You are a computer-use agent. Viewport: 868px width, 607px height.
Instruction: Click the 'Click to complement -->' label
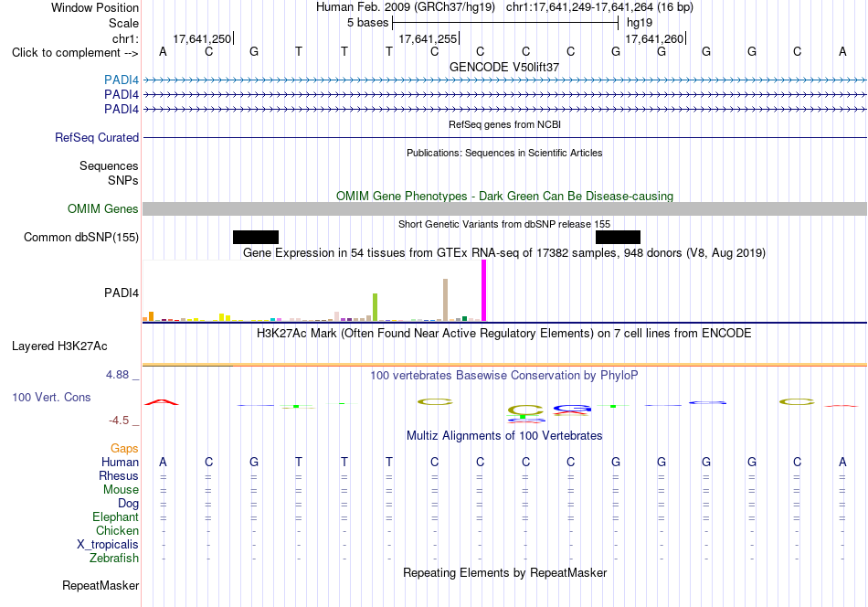pyautogui.click(x=75, y=53)
